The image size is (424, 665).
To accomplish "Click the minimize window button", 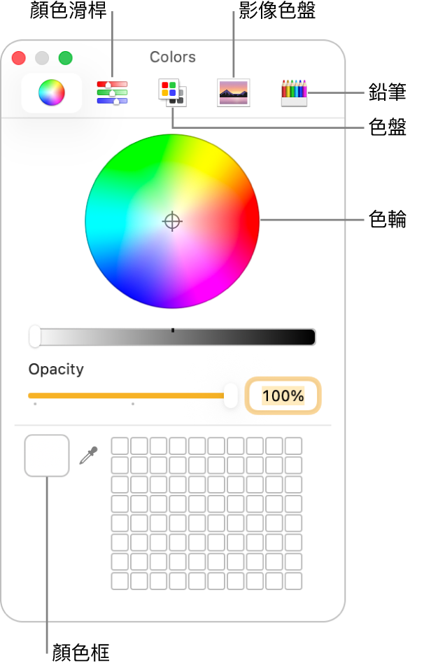I will pyautogui.click(x=42, y=58).
